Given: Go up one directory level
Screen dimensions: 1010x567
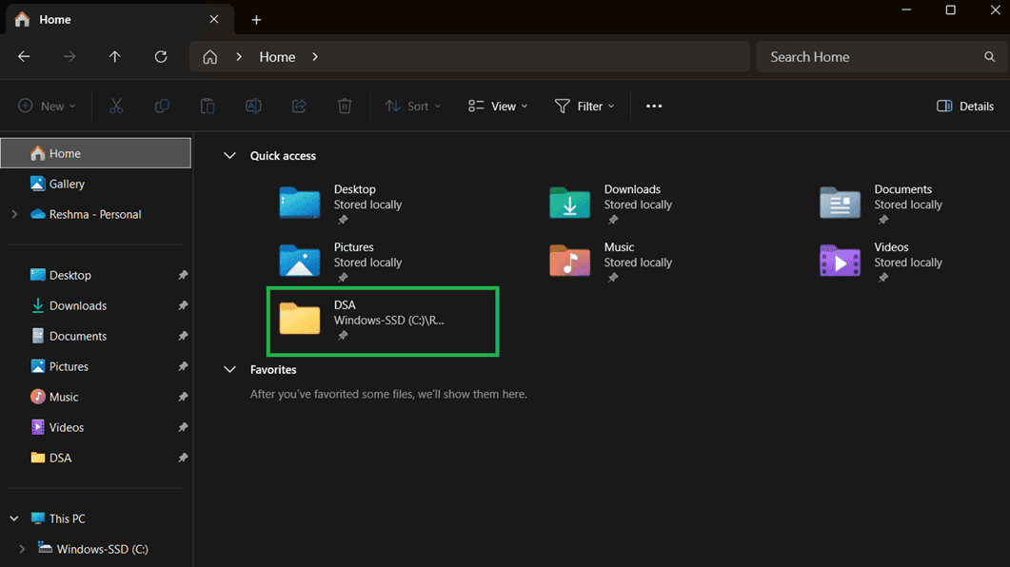Looking at the screenshot, I should 114,57.
